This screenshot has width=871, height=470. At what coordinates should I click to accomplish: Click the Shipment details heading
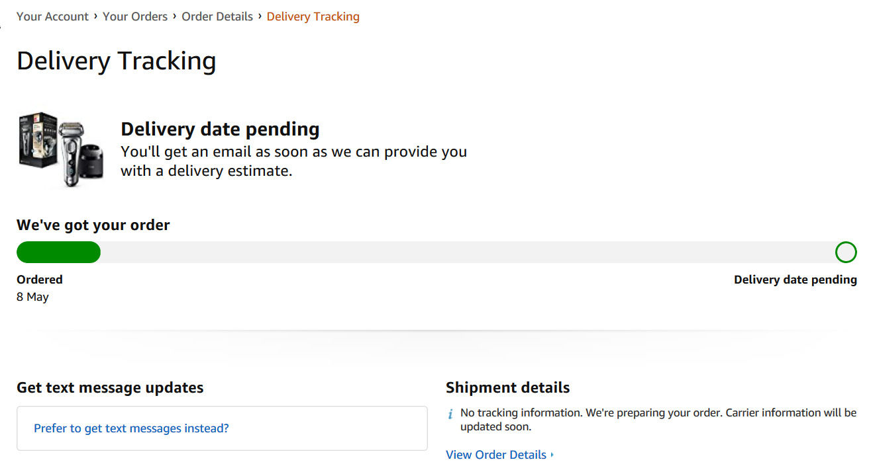tap(508, 387)
